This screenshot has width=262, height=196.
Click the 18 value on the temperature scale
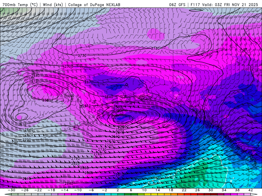coord(171,190)
